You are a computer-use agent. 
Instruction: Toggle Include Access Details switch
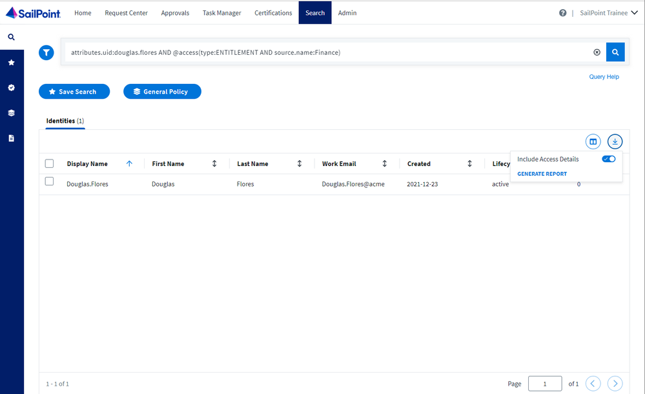click(x=608, y=159)
